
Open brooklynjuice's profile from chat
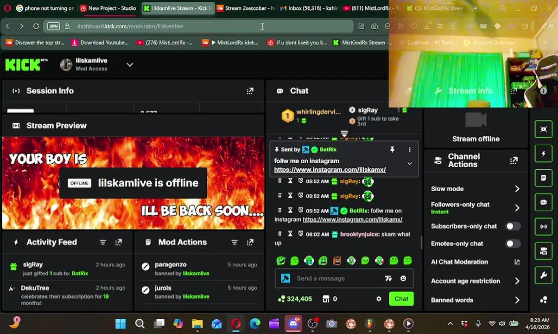[x=359, y=234]
